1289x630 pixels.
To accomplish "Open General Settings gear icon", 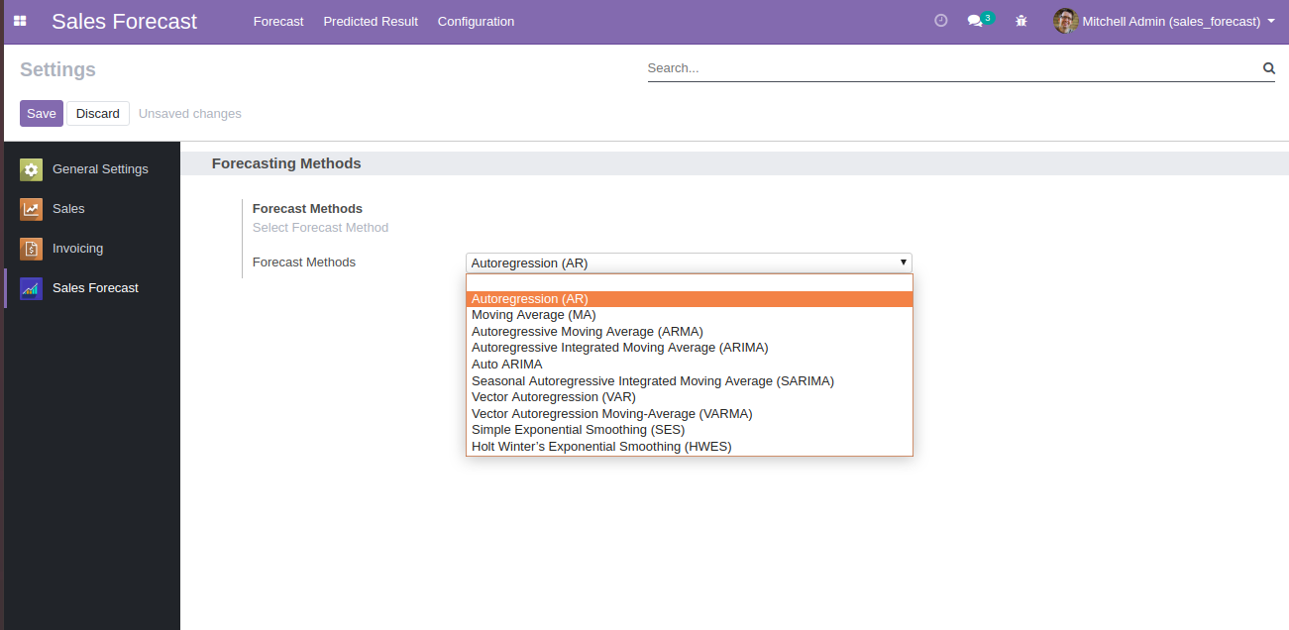I will [32, 169].
